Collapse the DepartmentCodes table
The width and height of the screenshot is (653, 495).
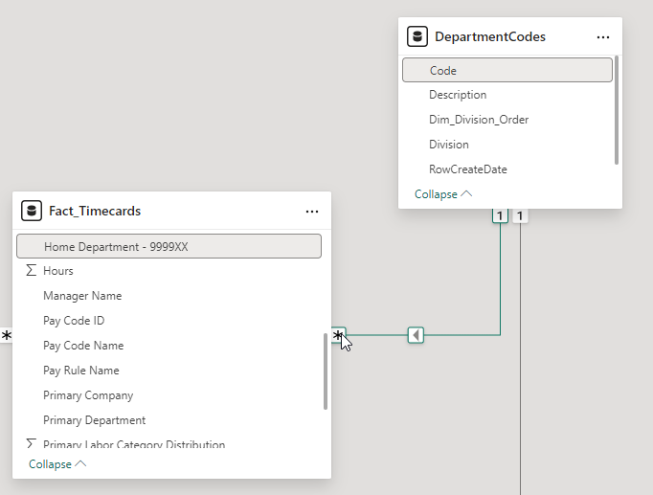coord(443,194)
